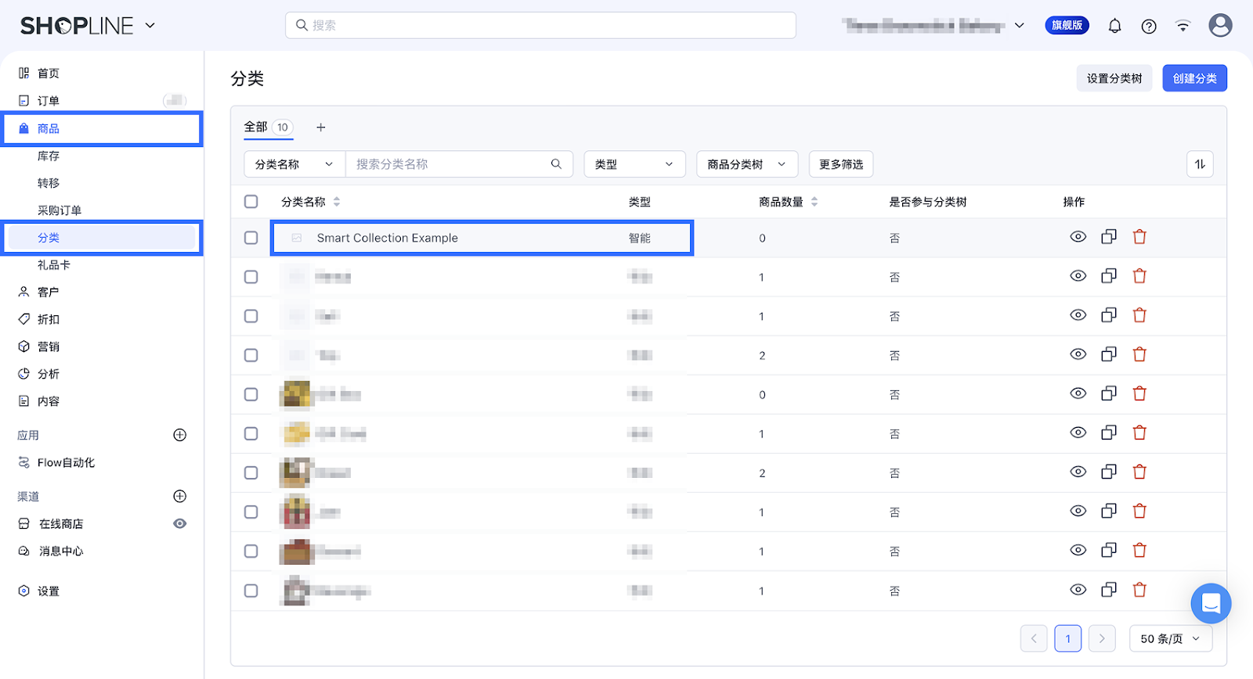Image resolution: width=1253 pixels, height=679 pixels.
Task: Click the 设置分类树 button
Action: (x=1114, y=78)
